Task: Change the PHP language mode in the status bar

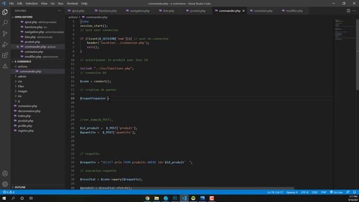Action: point(324,192)
